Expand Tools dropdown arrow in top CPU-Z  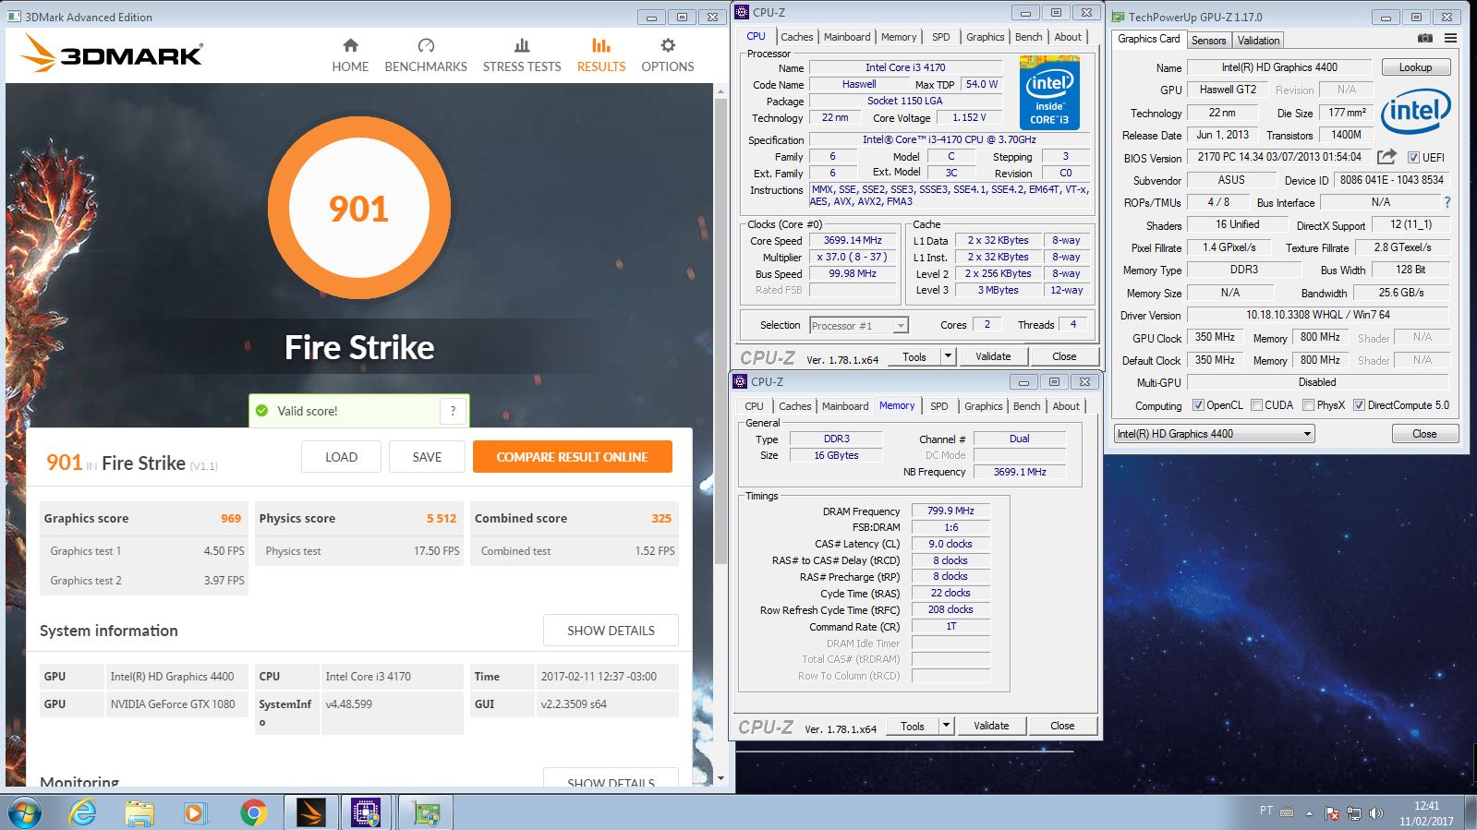(947, 356)
